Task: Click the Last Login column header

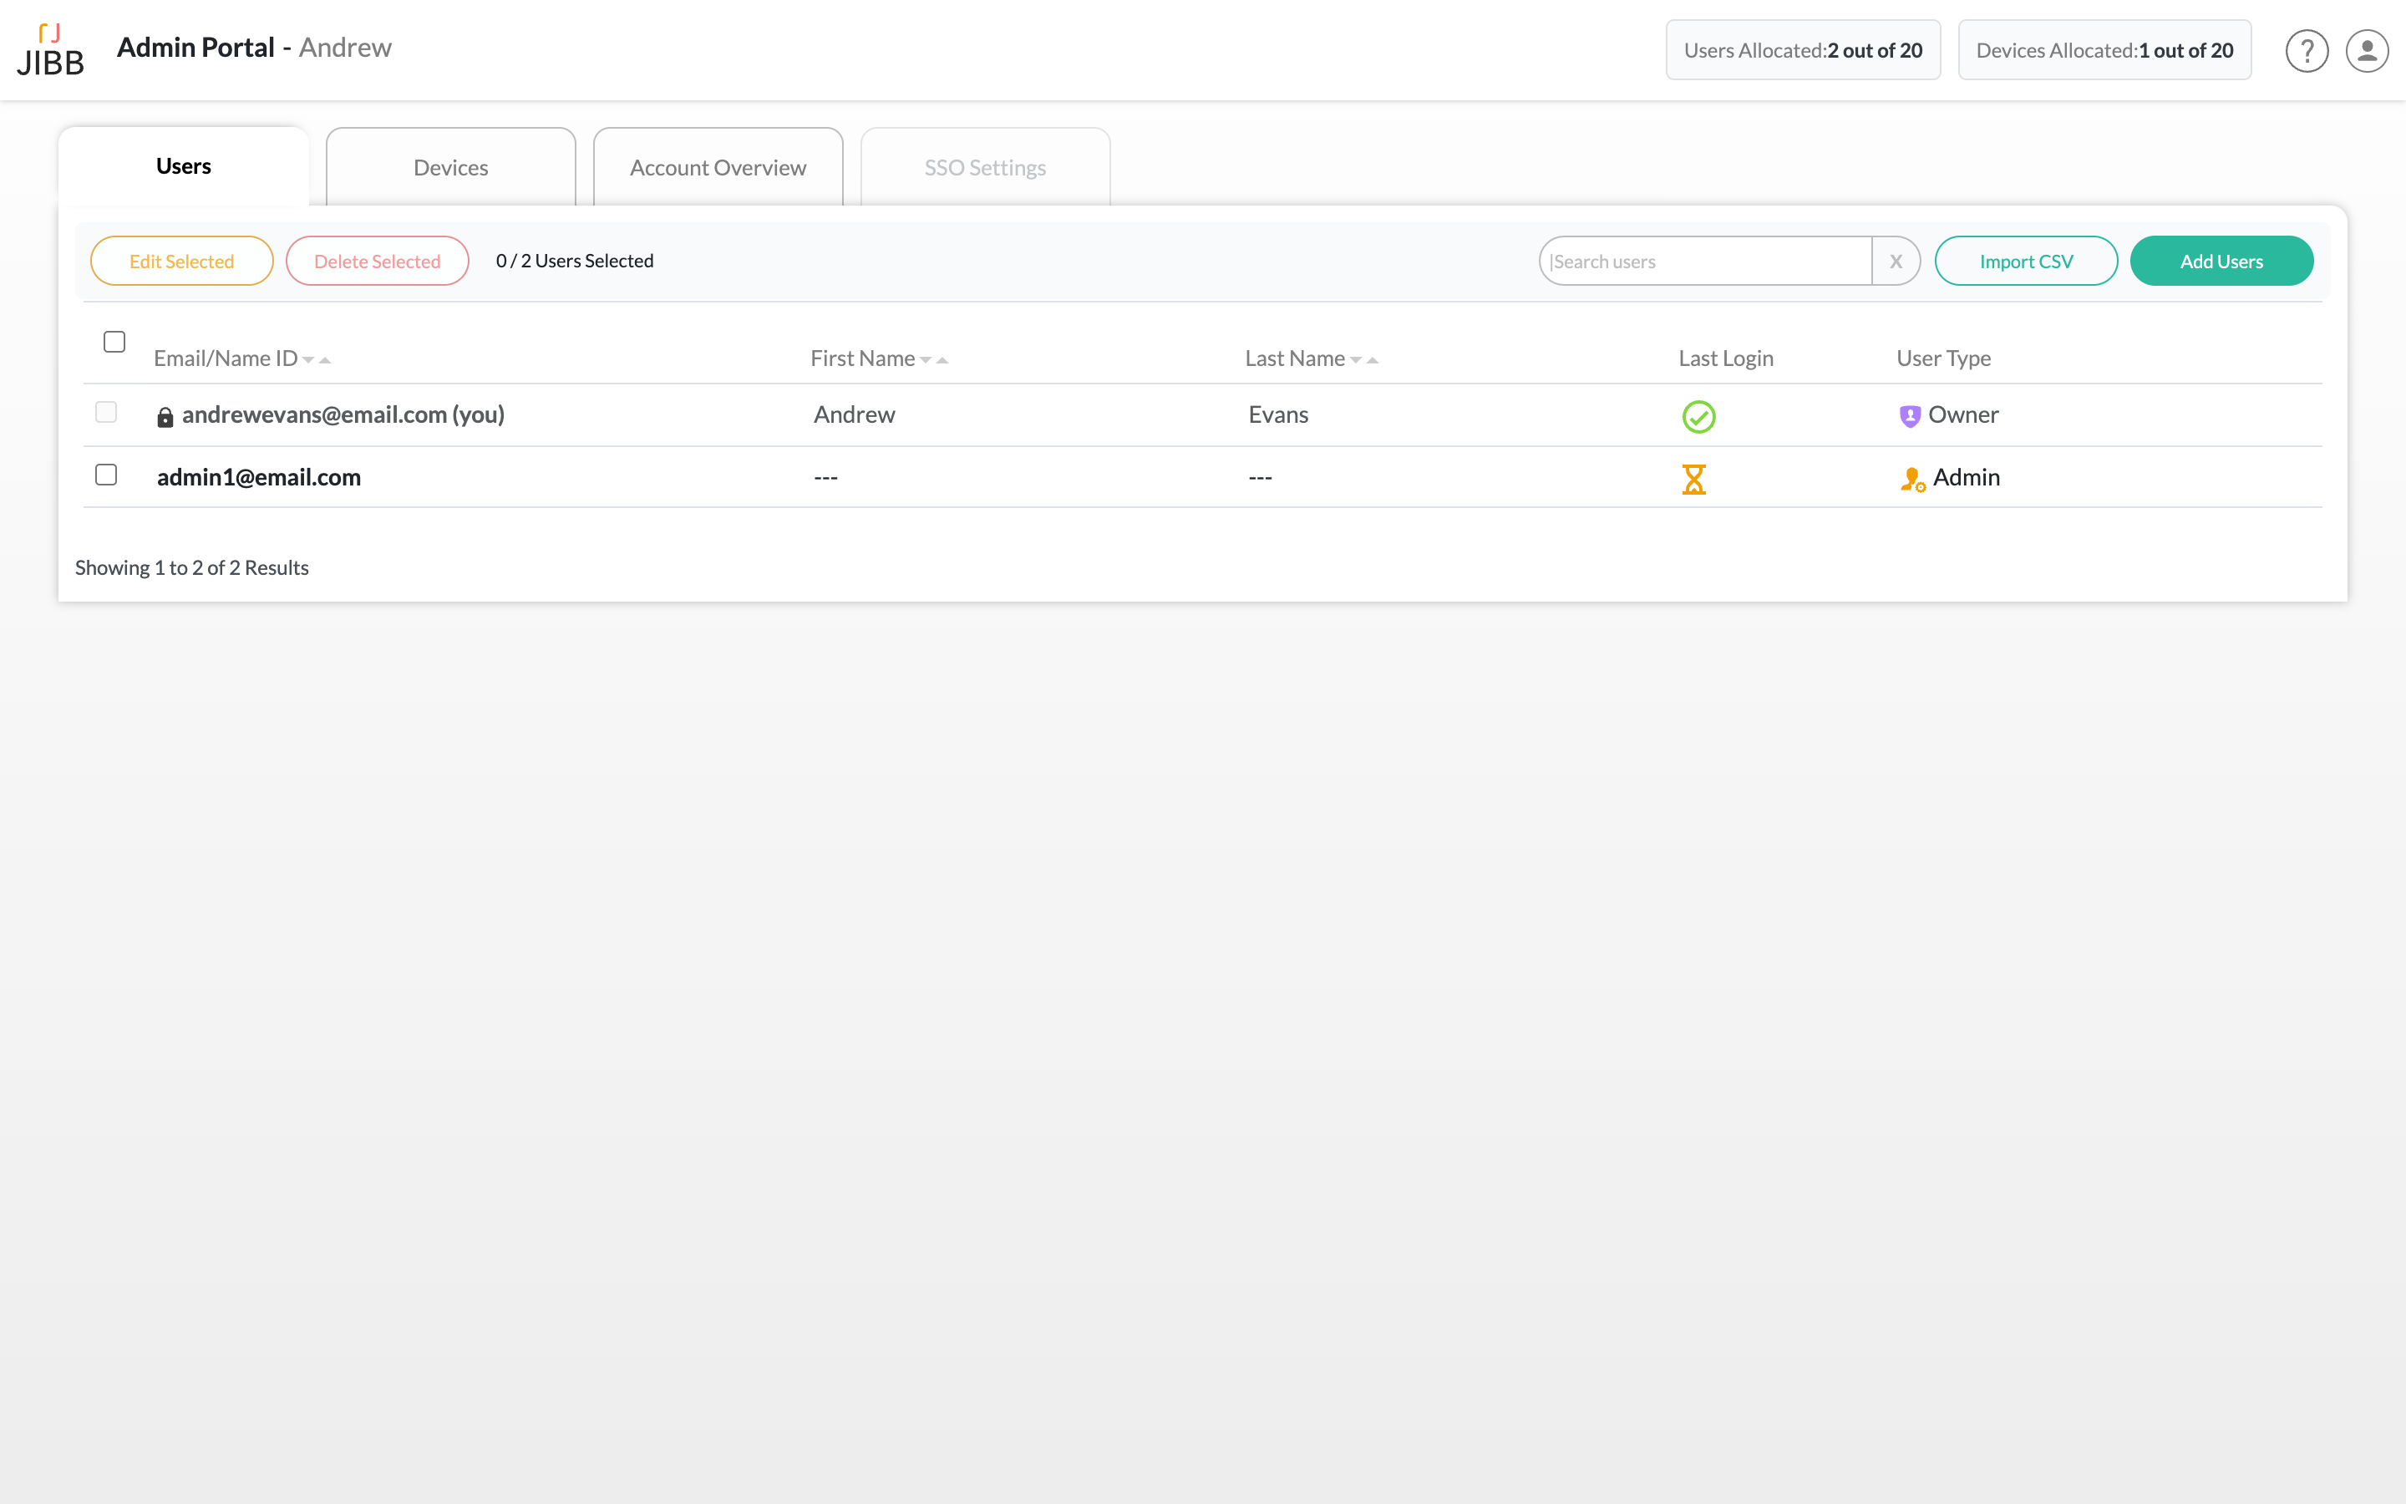Action: (x=1726, y=358)
